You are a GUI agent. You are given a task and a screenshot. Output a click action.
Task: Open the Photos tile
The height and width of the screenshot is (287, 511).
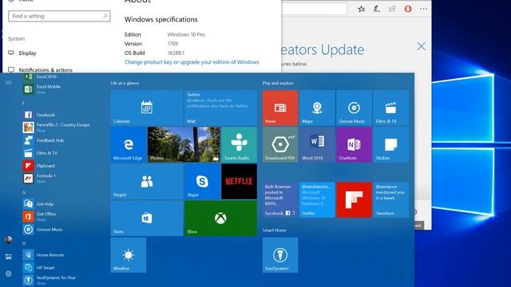[x=184, y=144]
